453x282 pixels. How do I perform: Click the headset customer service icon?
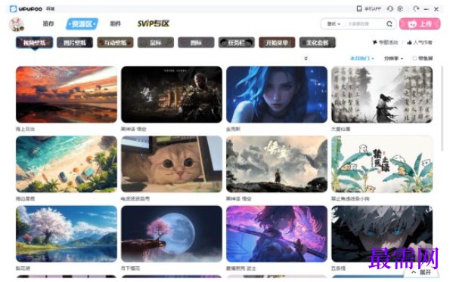[390, 8]
